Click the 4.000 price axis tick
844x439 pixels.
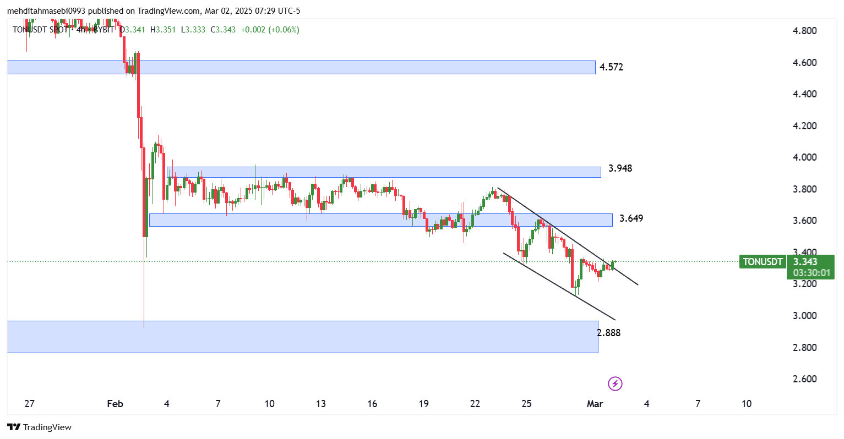coord(804,157)
